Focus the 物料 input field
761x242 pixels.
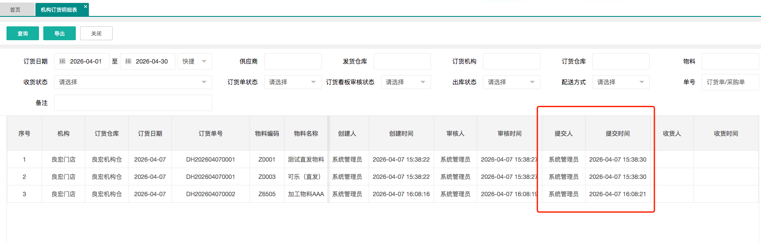tap(730, 61)
